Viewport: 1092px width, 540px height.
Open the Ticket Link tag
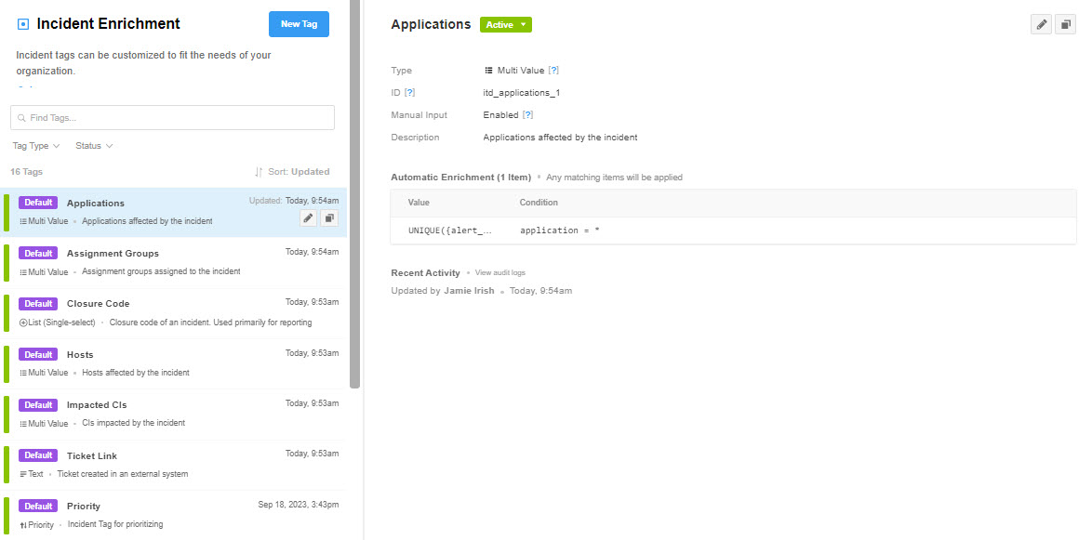pyautogui.click(x=91, y=456)
